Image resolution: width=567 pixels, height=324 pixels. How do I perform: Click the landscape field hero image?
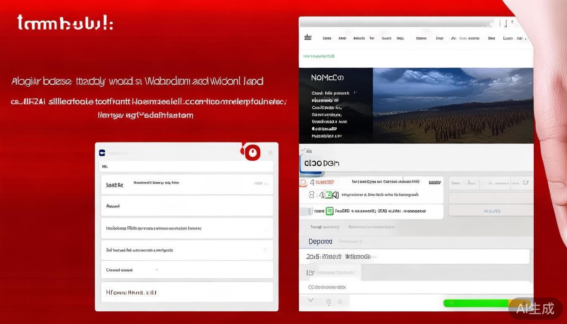[x=453, y=105]
